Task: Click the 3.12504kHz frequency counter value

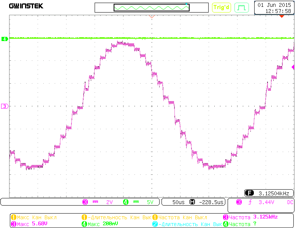Action: click(274, 193)
